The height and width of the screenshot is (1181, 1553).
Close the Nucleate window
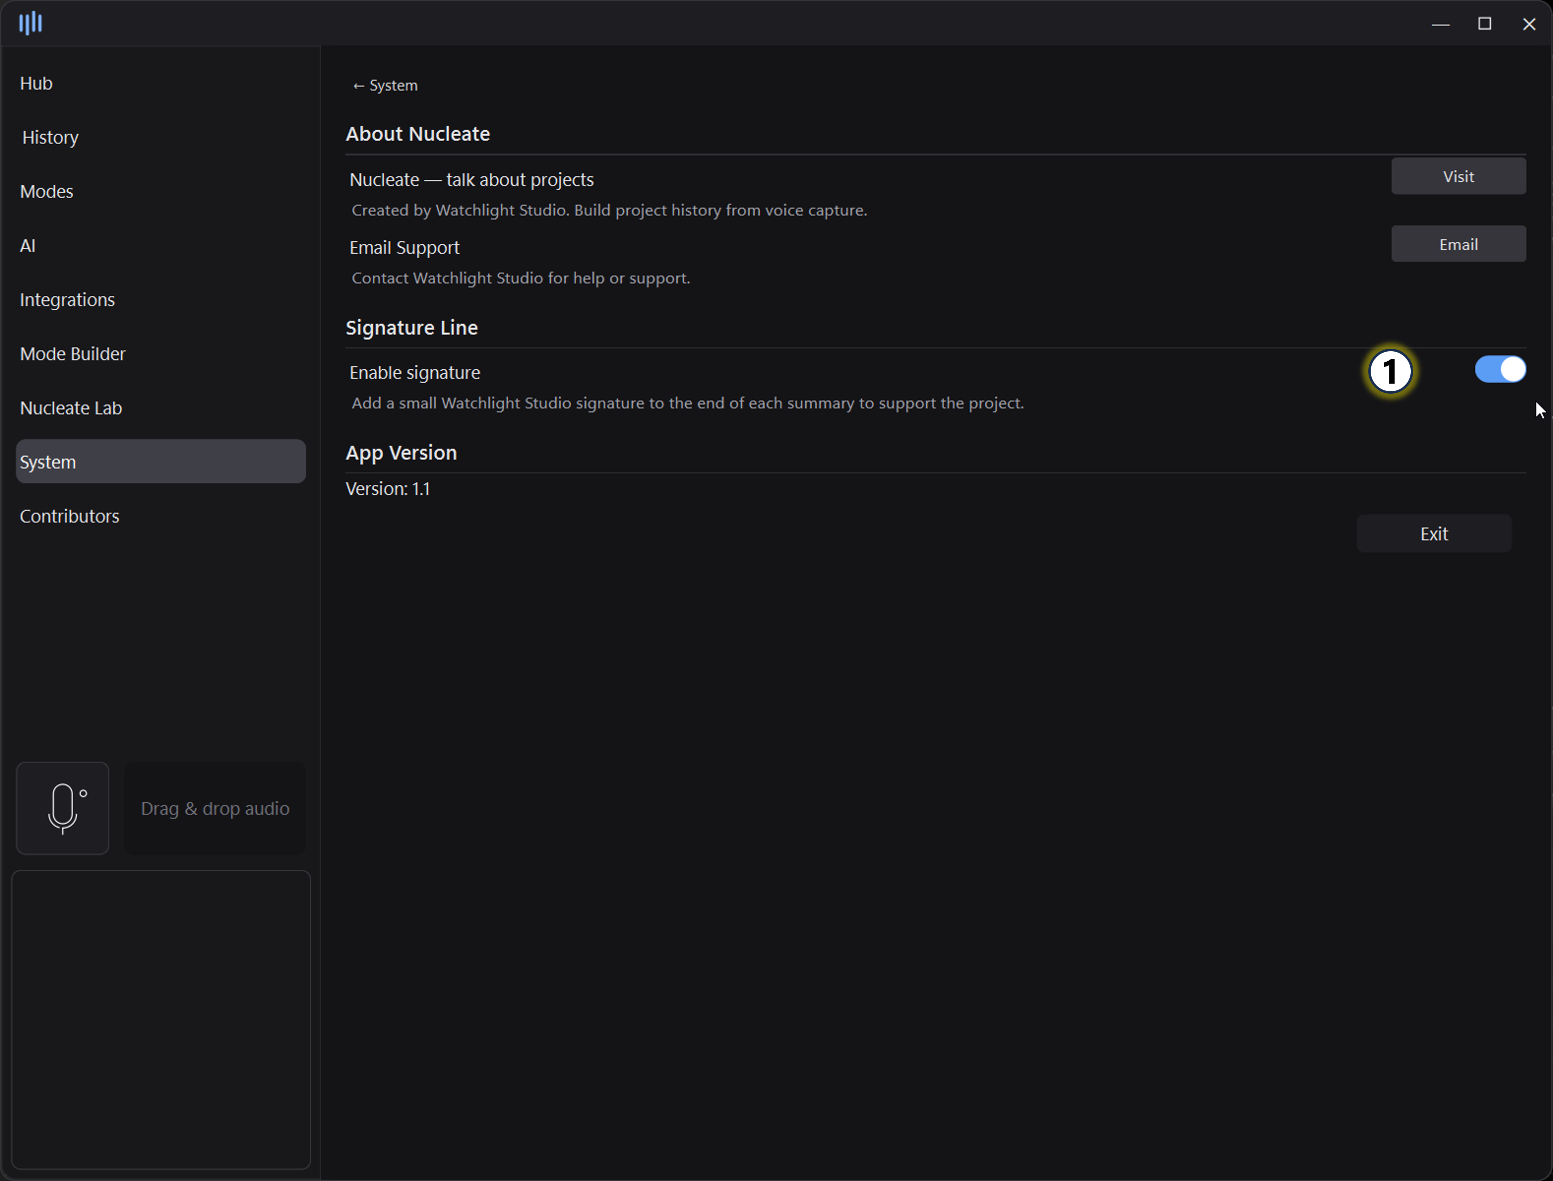pos(1529,24)
